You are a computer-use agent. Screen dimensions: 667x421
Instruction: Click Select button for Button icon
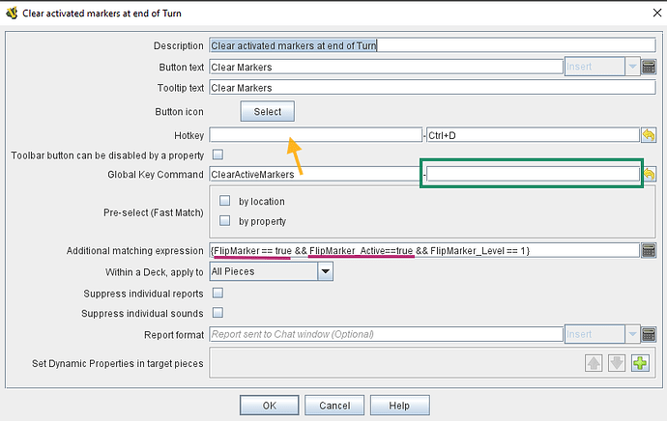click(x=268, y=112)
